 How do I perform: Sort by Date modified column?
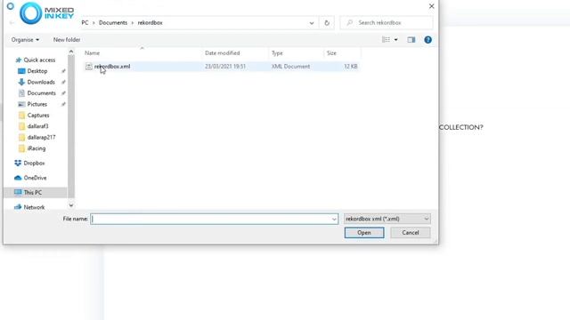pyautogui.click(x=222, y=53)
